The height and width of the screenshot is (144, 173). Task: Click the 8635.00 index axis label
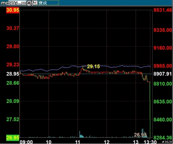(163, 102)
